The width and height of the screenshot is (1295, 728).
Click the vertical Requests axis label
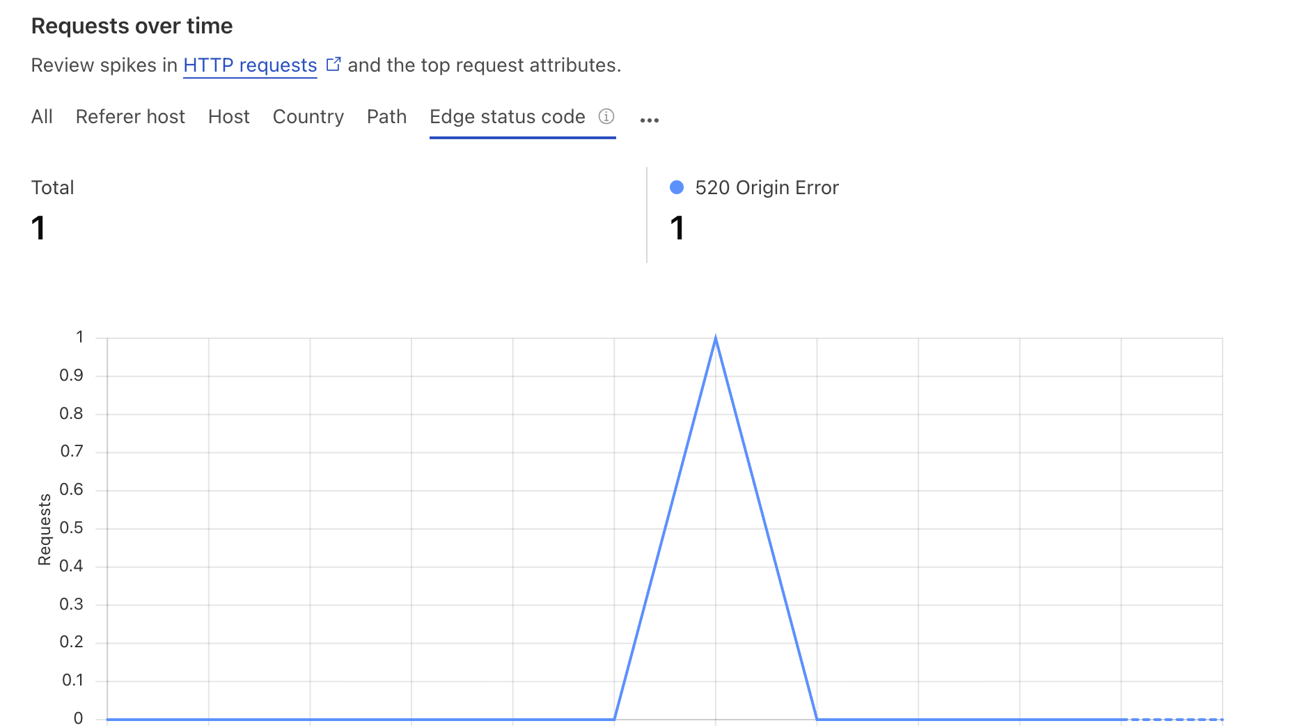[x=45, y=529]
